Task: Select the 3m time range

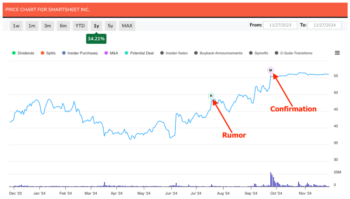Action: [48, 26]
